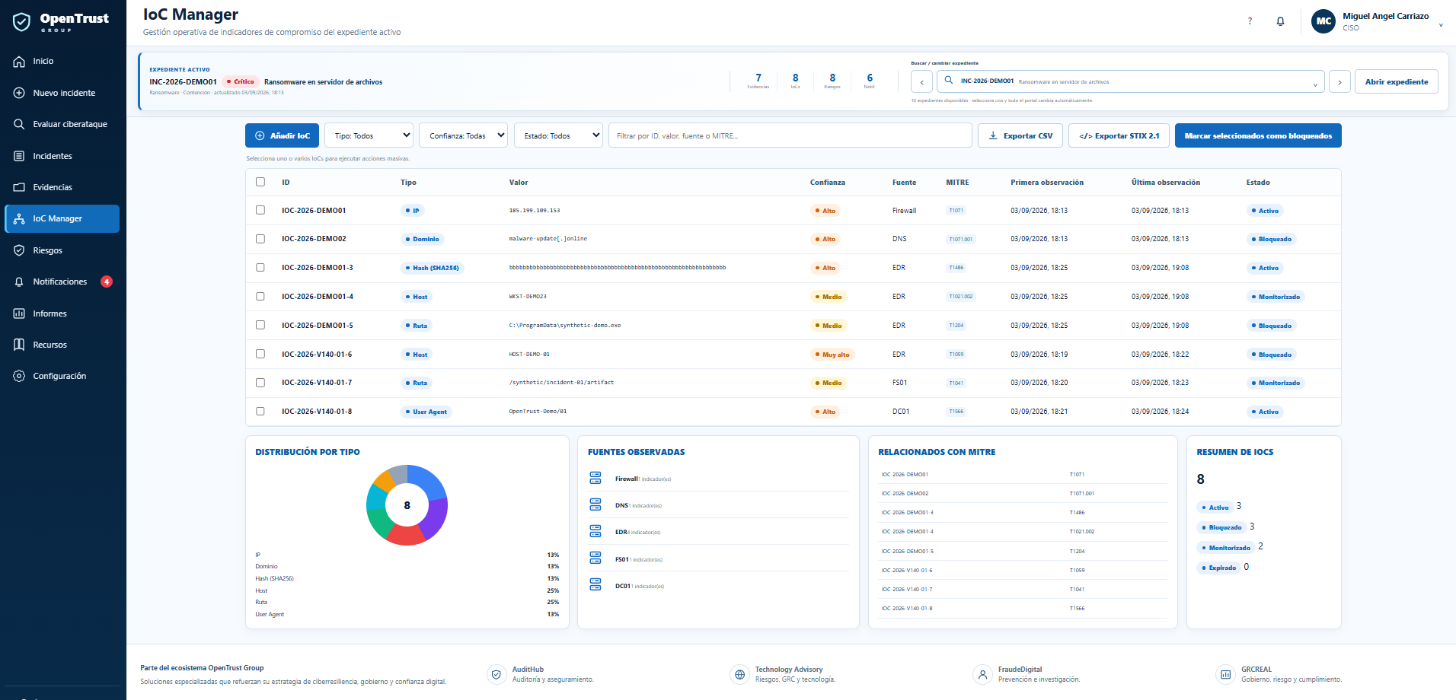Click the DNS source server icon
Image resolution: width=1456 pixels, height=700 pixels.
point(595,504)
